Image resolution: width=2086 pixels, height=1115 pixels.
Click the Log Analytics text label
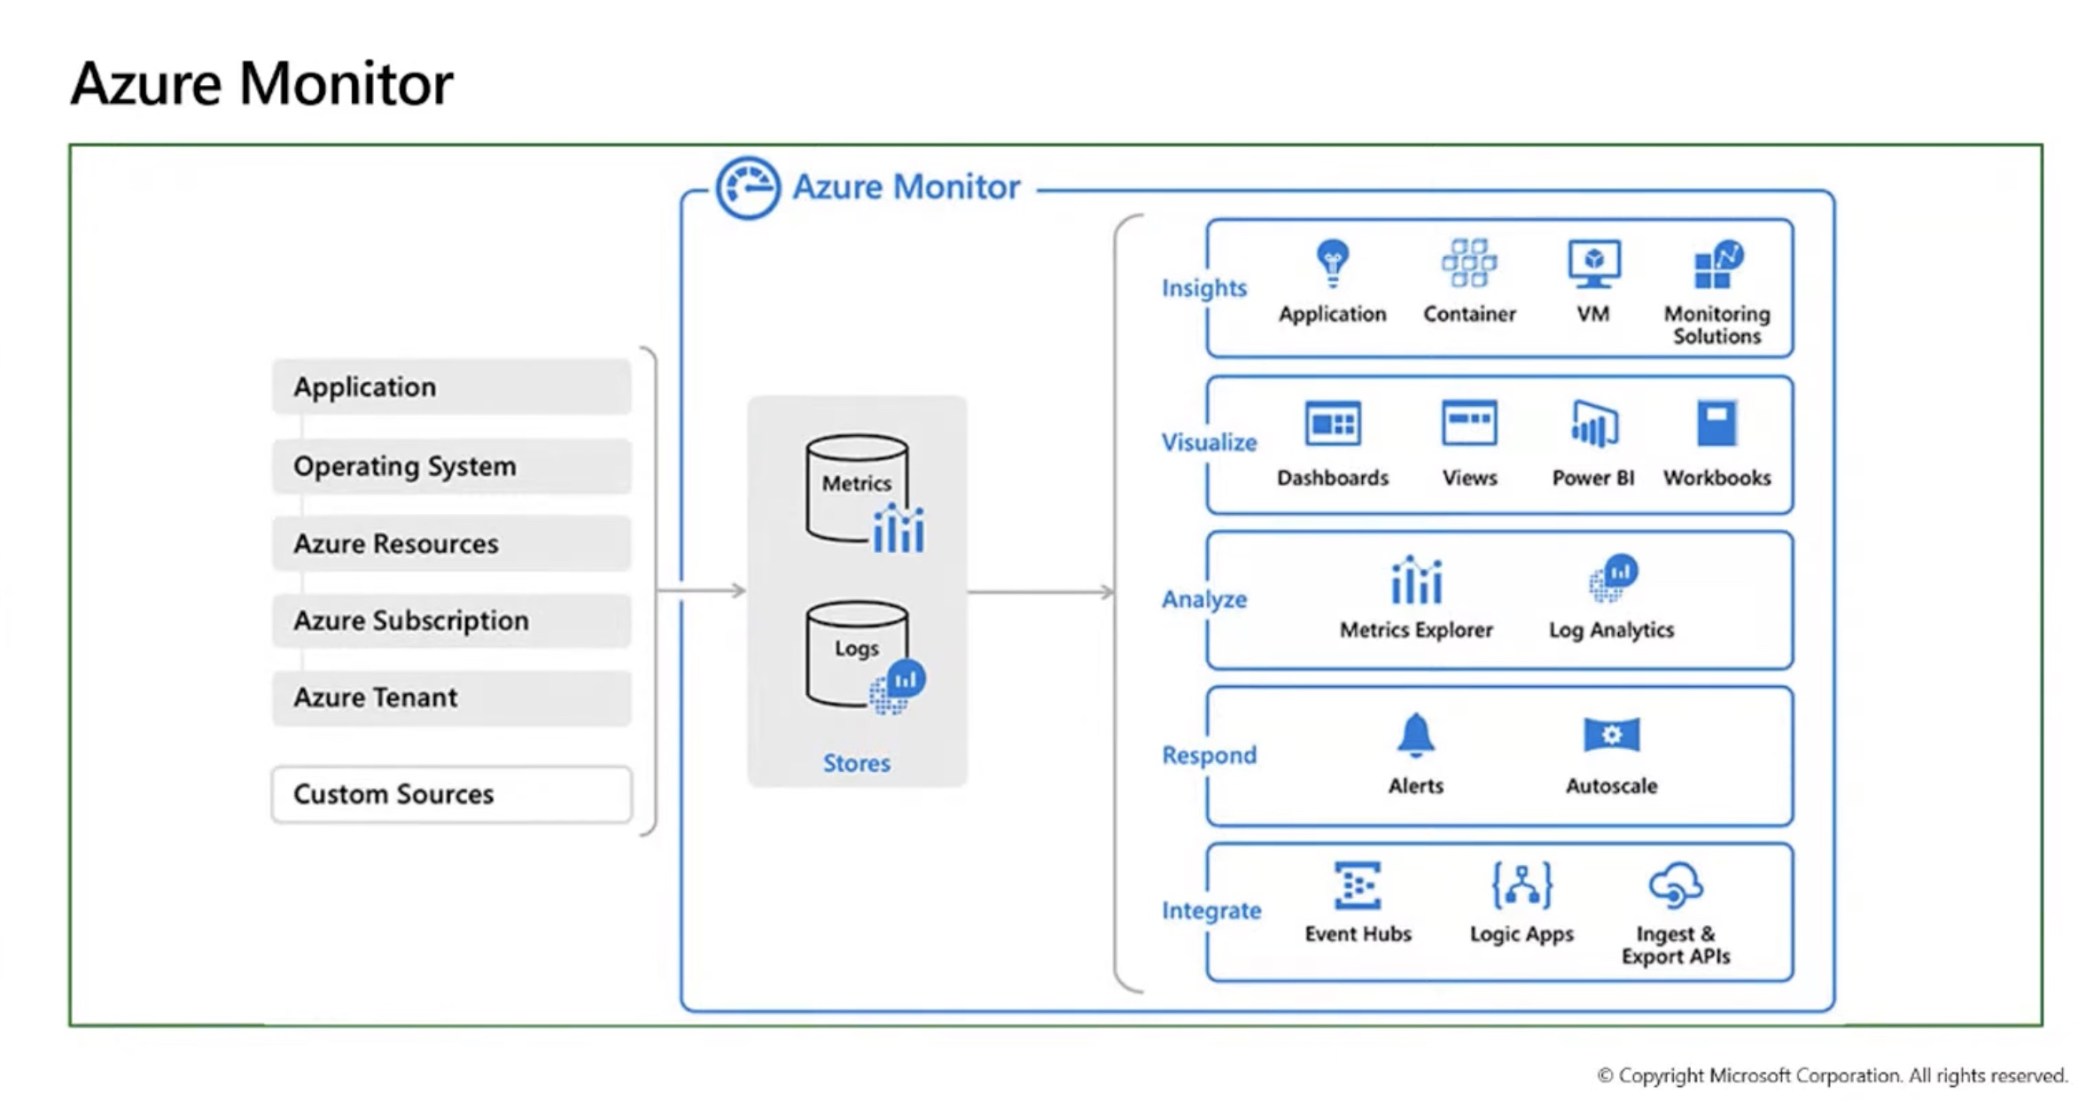1611,630
